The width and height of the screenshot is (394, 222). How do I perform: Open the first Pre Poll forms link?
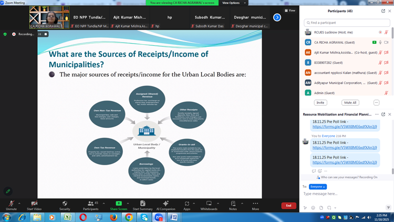[x=345, y=127]
